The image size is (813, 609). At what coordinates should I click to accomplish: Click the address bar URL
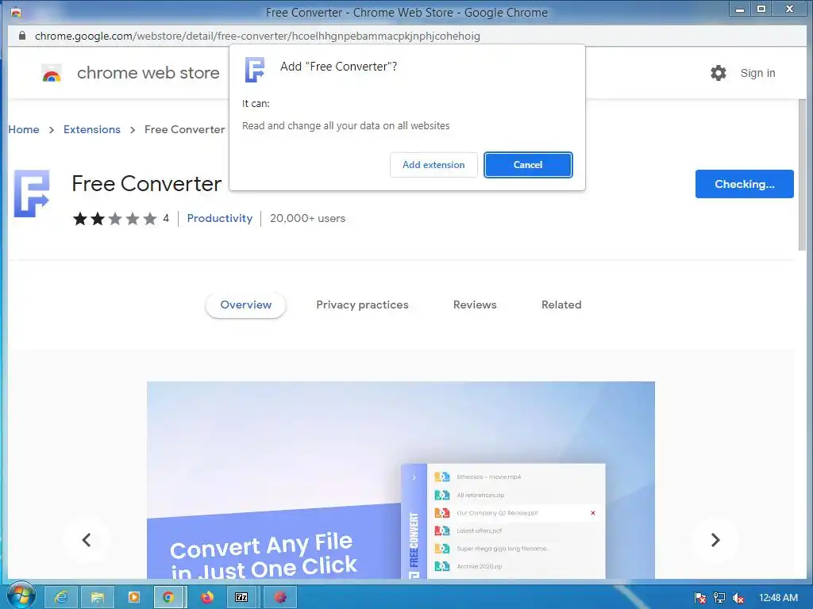coord(257,36)
